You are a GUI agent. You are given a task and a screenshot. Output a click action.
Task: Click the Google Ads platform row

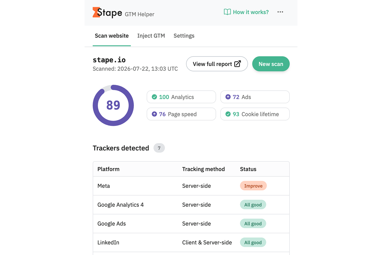191,223
